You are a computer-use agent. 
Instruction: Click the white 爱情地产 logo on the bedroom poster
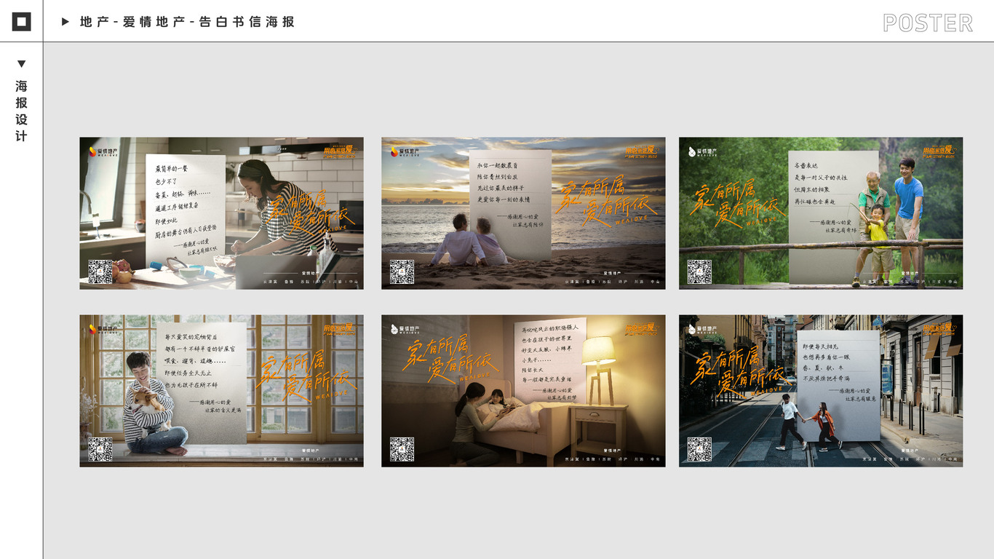405,330
